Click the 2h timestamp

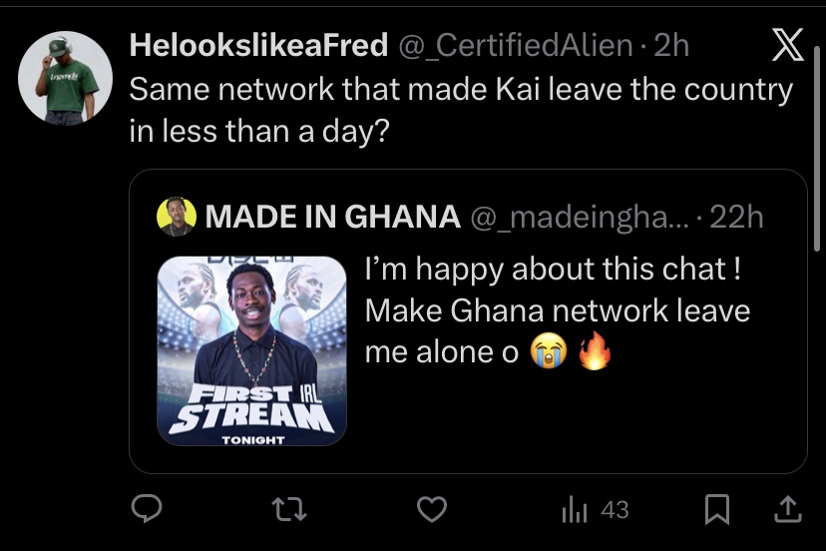pyautogui.click(x=670, y=45)
